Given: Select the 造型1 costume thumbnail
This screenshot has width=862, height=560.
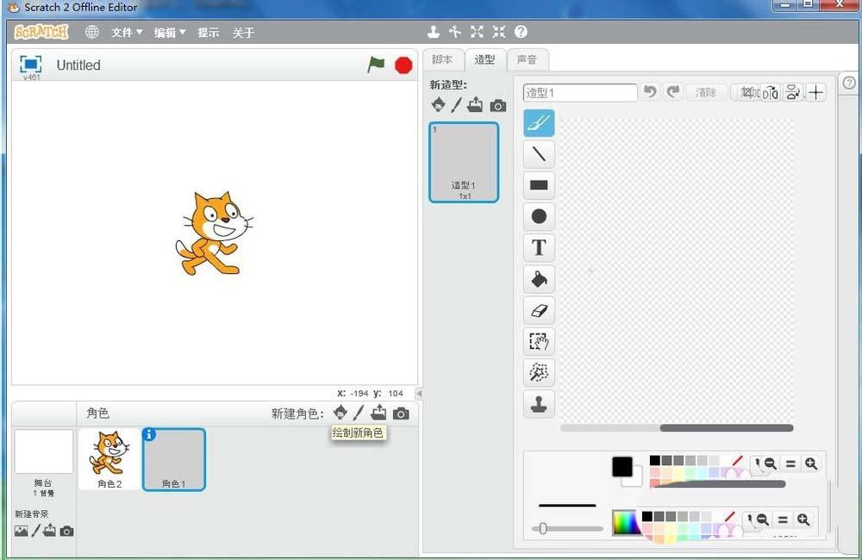Looking at the screenshot, I should [464, 162].
